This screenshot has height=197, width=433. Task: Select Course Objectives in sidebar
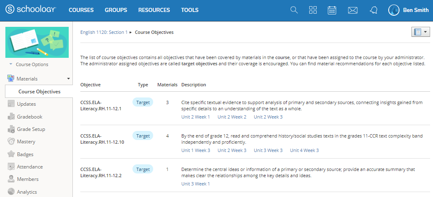39,91
